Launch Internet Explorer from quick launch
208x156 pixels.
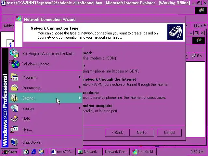33,152
